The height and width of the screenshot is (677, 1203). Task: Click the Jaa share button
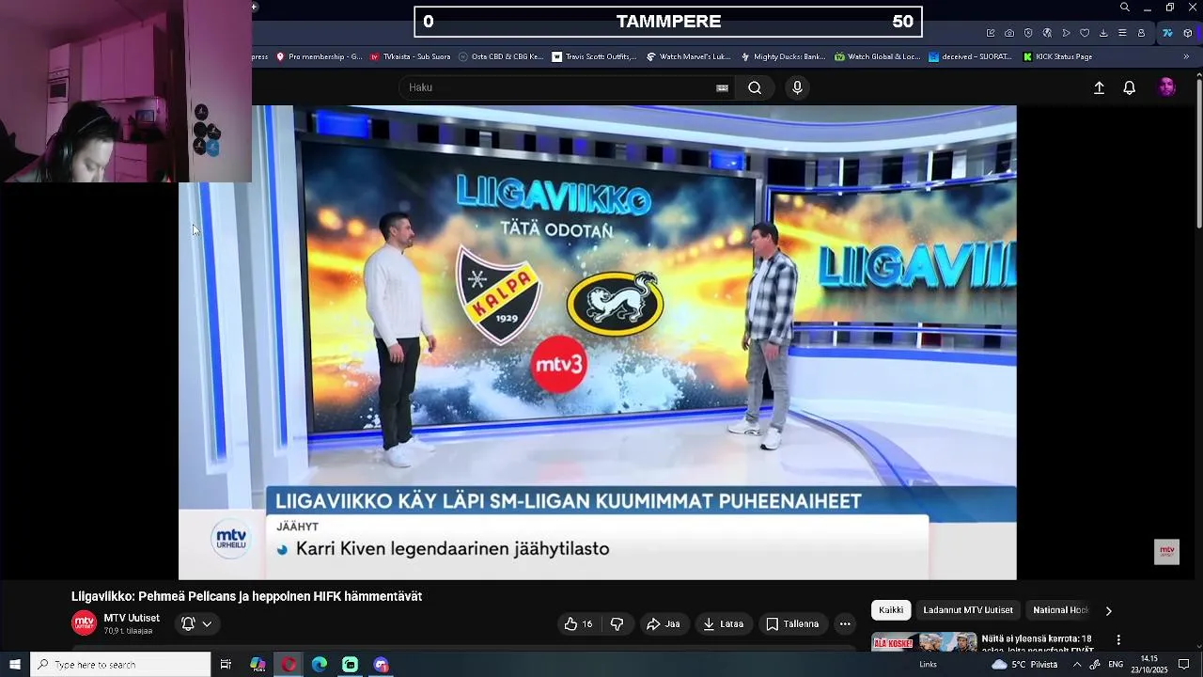tap(663, 624)
